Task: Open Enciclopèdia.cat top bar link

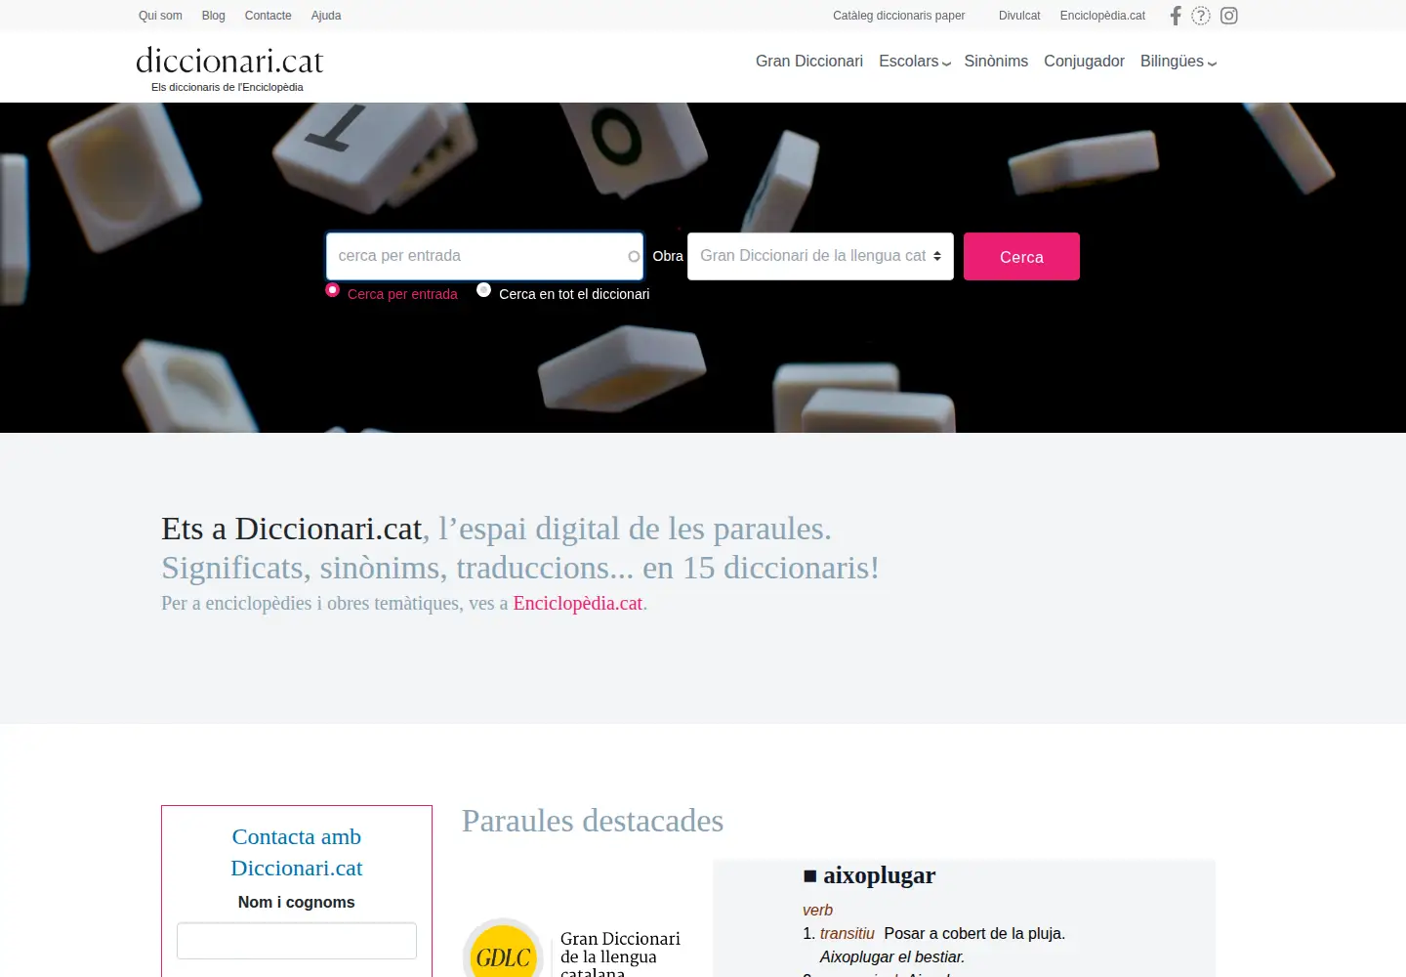Action: (1102, 16)
